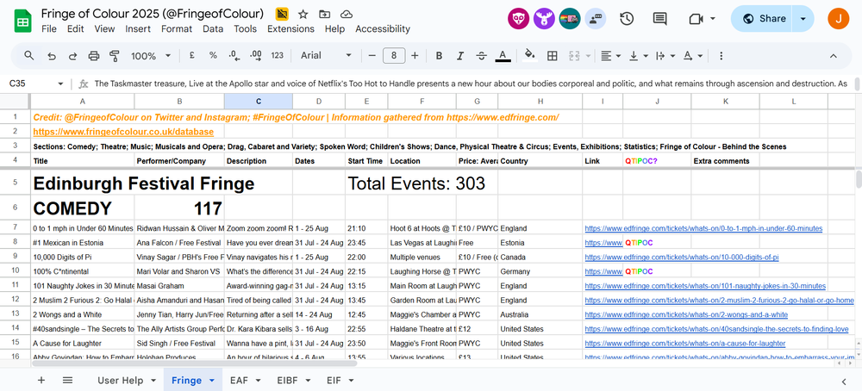Open the fringeofcolour.co.uk/database link
Screen dimensions: 862x391
click(x=123, y=132)
